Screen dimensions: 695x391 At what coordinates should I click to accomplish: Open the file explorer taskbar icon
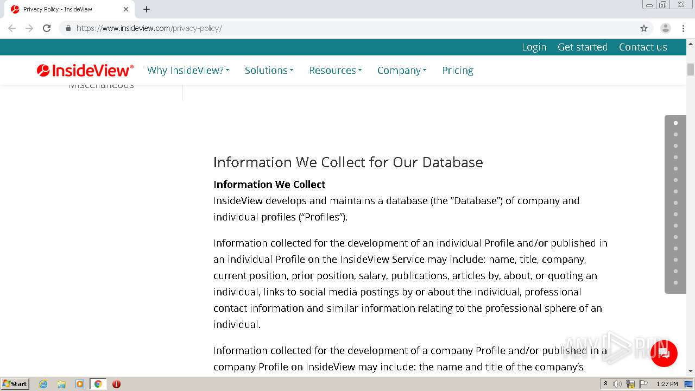(61, 384)
